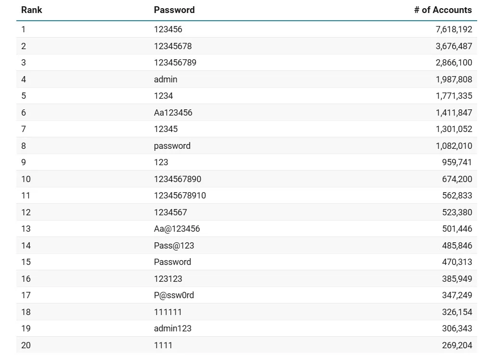Click the "admin" password entry
The height and width of the screenshot is (355, 482).
(165, 79)
